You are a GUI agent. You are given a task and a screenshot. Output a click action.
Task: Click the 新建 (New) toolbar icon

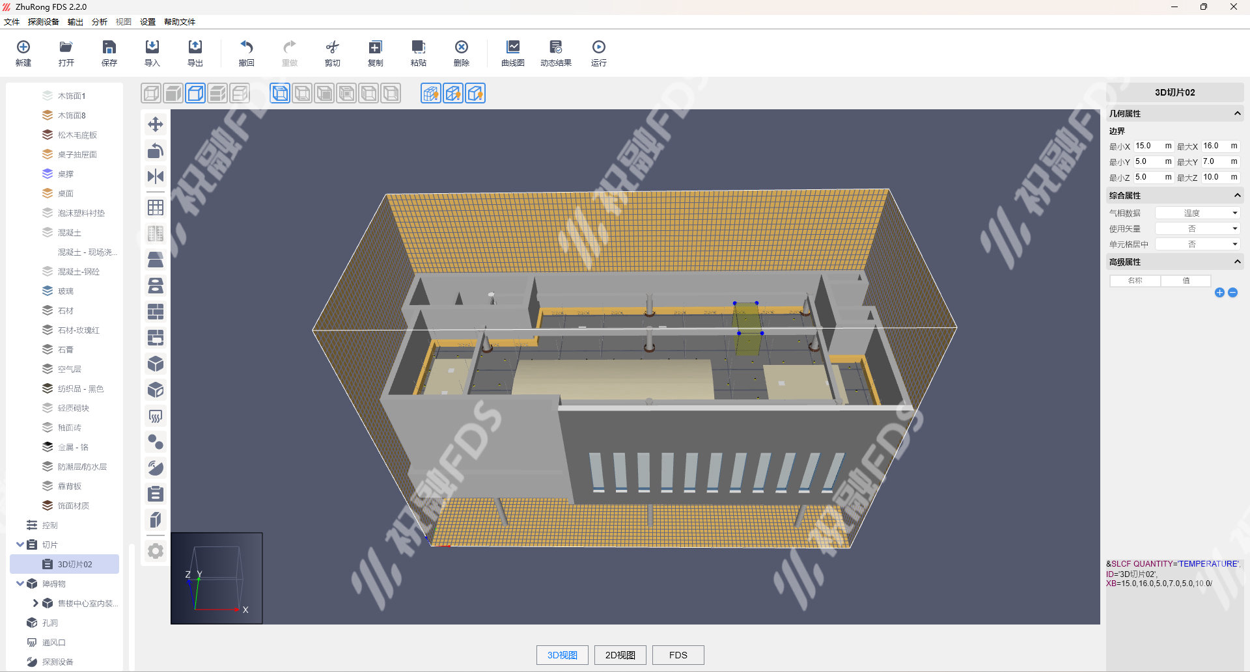click(x=23, y=47)
